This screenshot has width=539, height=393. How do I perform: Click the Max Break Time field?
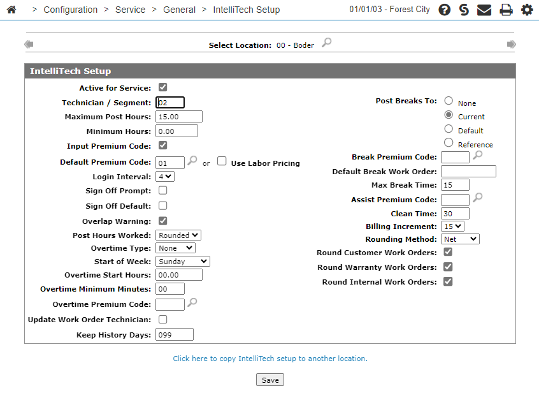tap(455, 185)
